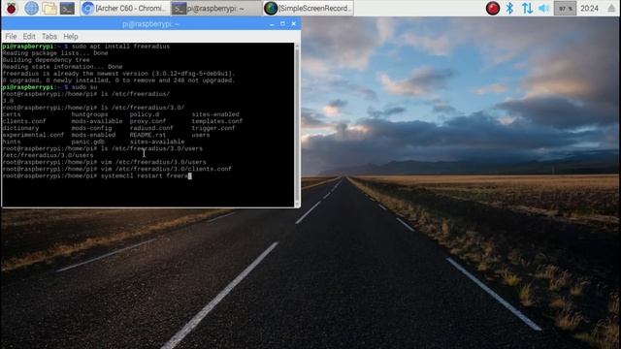This screenshot has height=349, width=621.
Task: Click the "systemctl restart freera" command line
Action: (x=97, y=175)
